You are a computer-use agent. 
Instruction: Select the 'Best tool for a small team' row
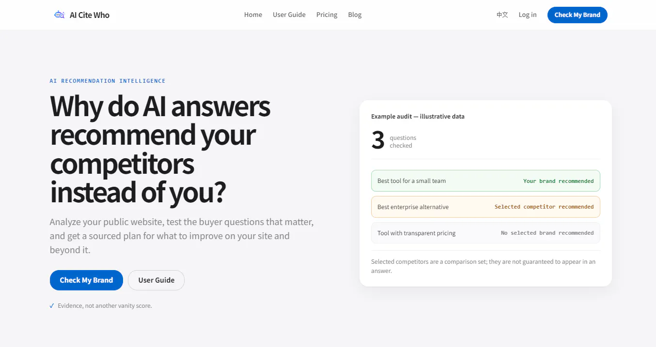click(485, 181)
